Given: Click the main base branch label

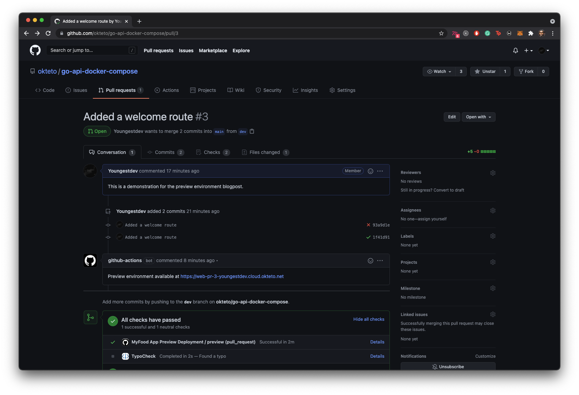Looking at the screenshot, I should tap(219, 132).
